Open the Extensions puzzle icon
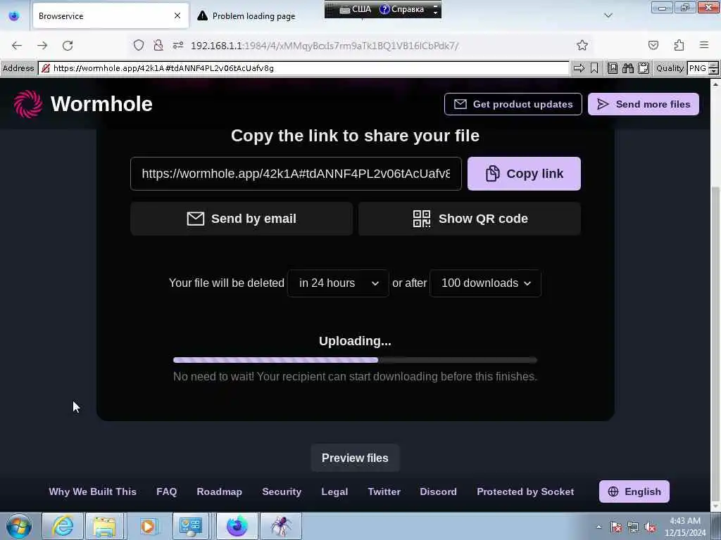Viewport: 721px width, 540px height. coord(679,45)
